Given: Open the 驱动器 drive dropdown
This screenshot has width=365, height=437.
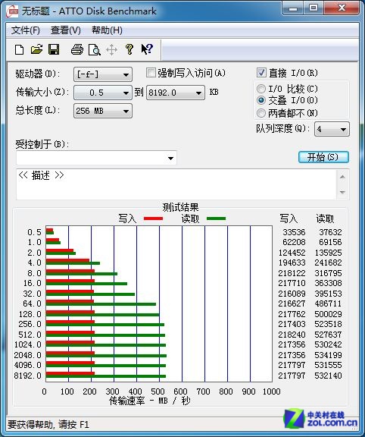Looking at the screenshot, I should (103, 74).
